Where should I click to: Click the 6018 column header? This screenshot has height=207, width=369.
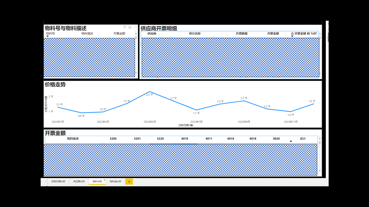[x=253, y=139]
